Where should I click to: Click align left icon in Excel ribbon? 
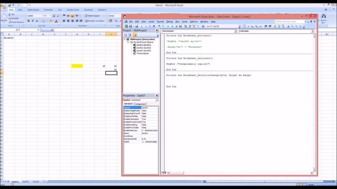click(64, 21)
